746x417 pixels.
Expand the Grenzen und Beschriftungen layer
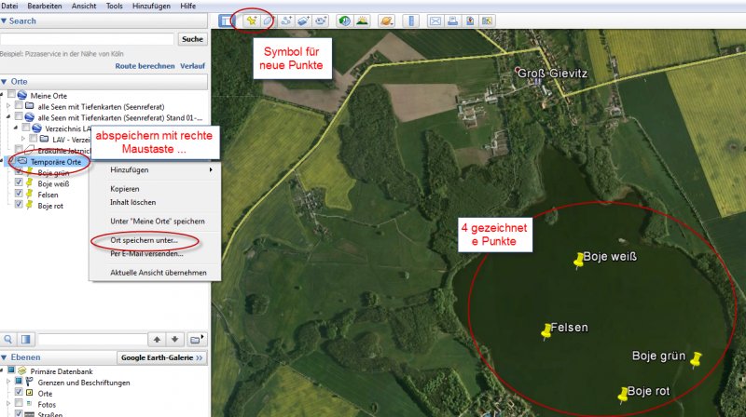point(8,382)
